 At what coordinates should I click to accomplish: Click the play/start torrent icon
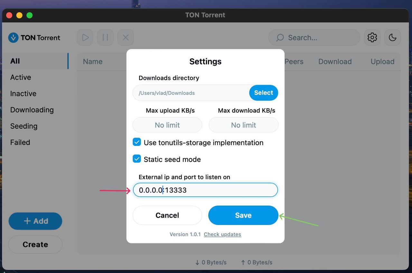click(85, 38)
